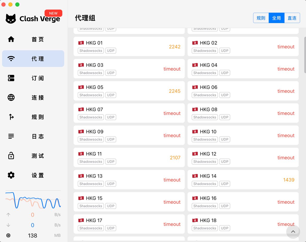Image resolution: width=306 pixels, height=242 pixels.
Task: Click the HKG 14 Hong Kong flag
Action: [195, 176]
